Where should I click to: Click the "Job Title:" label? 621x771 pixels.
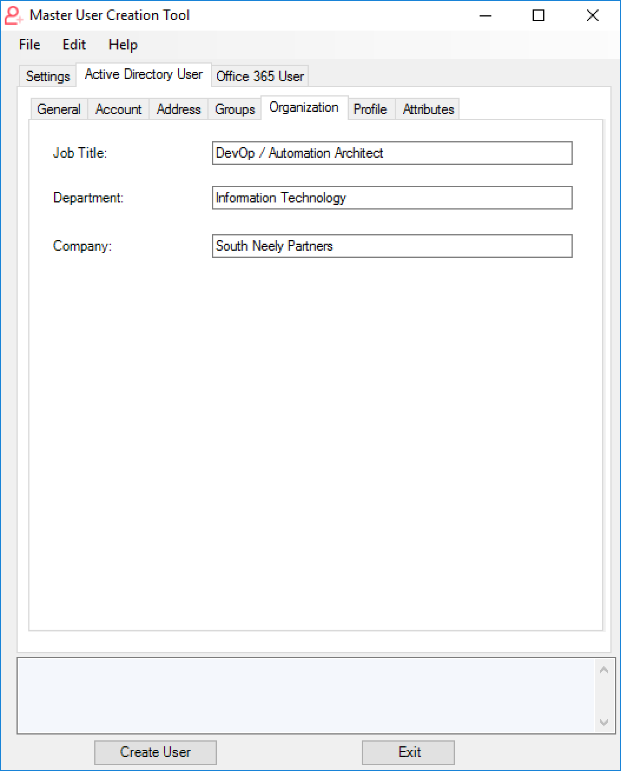80,153
